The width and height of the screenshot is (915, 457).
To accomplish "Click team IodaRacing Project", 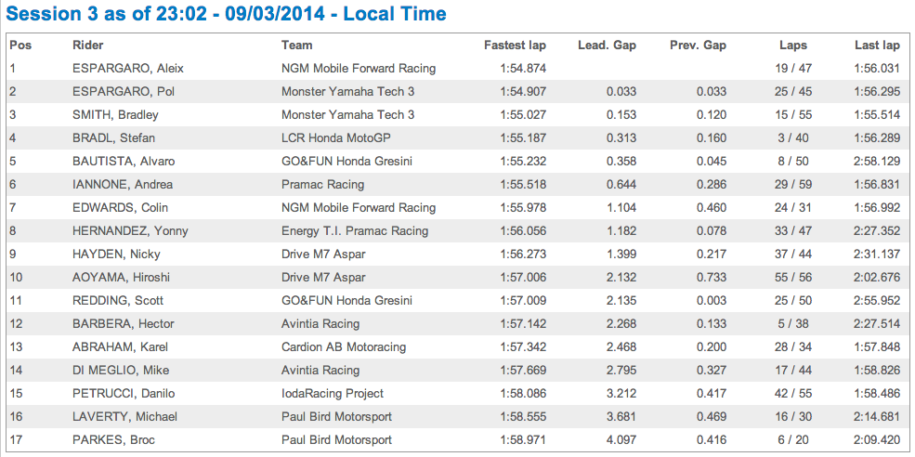I will coord(333,394).
